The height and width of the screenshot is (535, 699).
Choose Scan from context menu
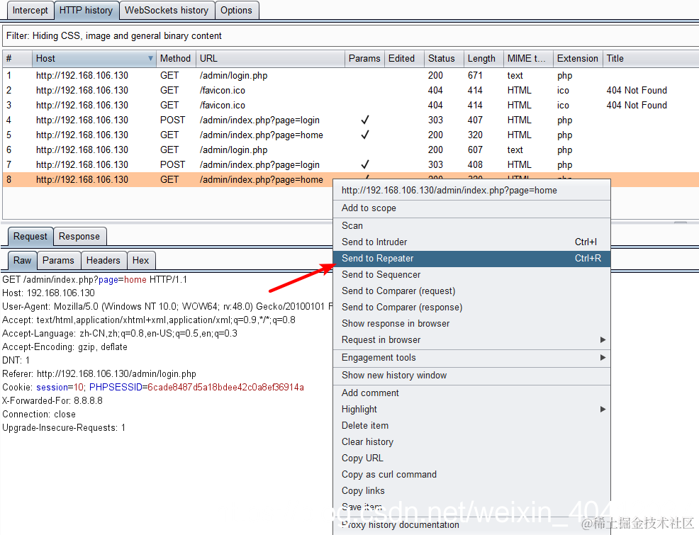point(471,226)
